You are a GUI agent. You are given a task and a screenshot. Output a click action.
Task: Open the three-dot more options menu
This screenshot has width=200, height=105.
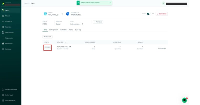pos(153,14)
